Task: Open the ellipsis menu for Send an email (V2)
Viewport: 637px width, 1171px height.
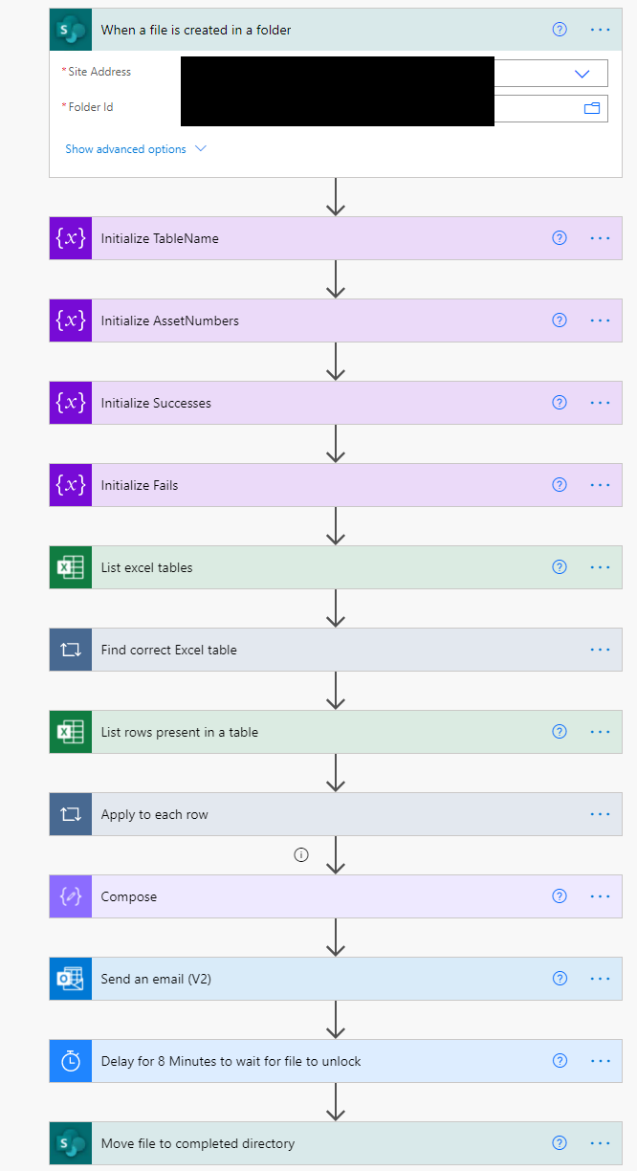Action: (600, 979)
